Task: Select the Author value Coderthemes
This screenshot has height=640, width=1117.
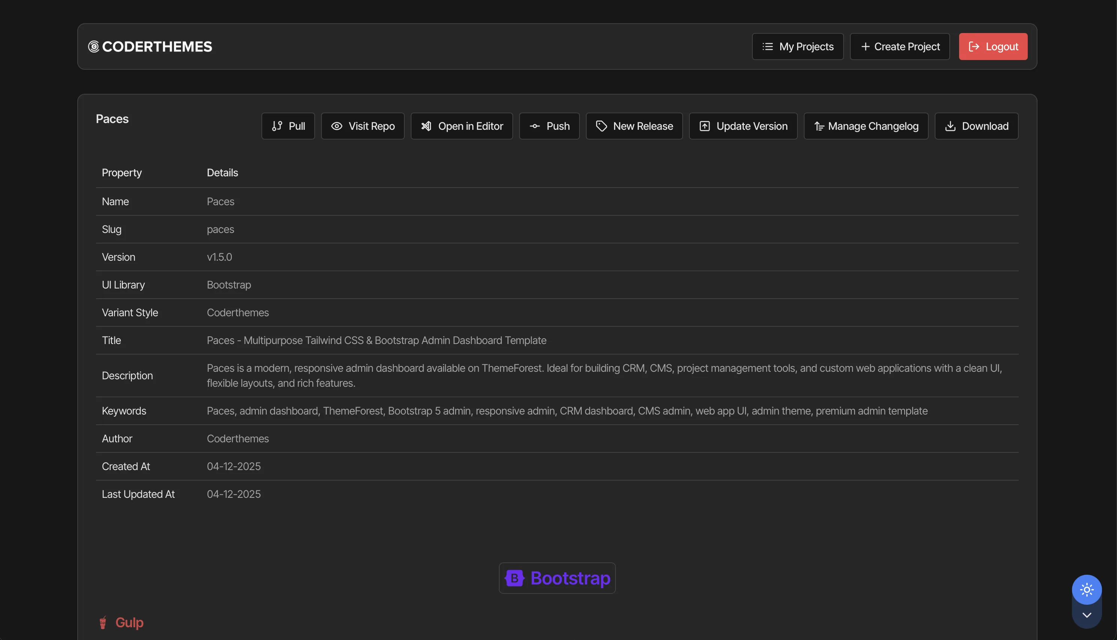Action: (238, 439)
